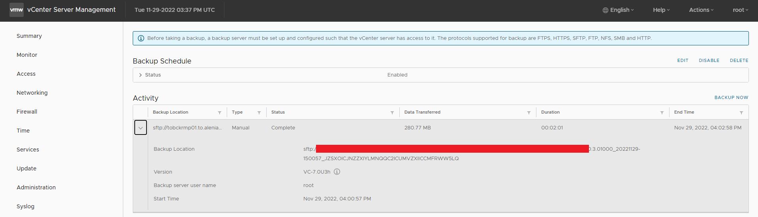758x217 pixels.
Task: Click the Nov 29, 2022, 04:02:58 PM cell
Action: [x=708, y=128]
